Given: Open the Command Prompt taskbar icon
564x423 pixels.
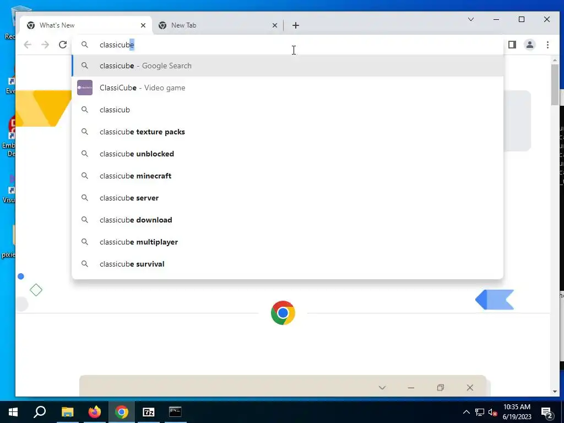Looking at the screenshot, I should [176, 412].
